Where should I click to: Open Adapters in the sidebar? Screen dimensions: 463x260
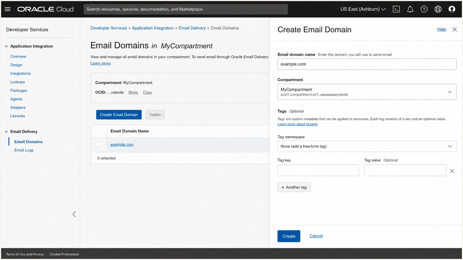[x=18, y=107]
